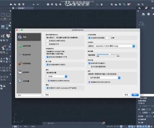Switch to the Model tab at bottom
154x128 pixels.
[15, 126]
